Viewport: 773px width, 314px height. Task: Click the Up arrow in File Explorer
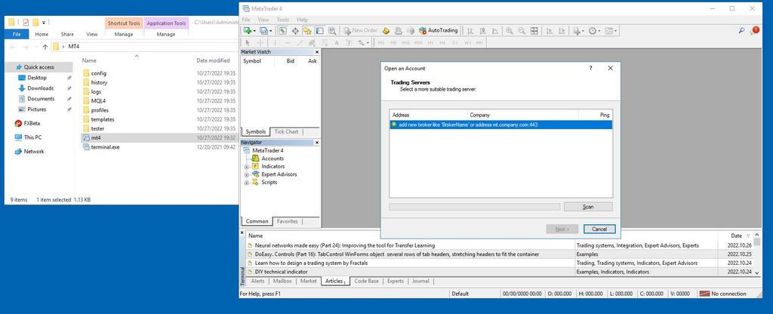click(45, 47)
